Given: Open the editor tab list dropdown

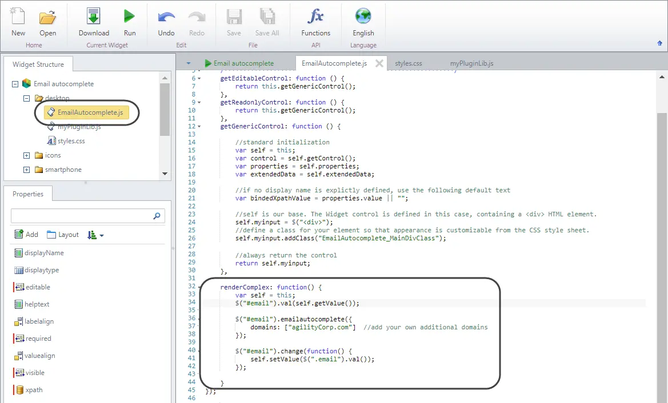Looking at the screenshot, I should 189,63.
